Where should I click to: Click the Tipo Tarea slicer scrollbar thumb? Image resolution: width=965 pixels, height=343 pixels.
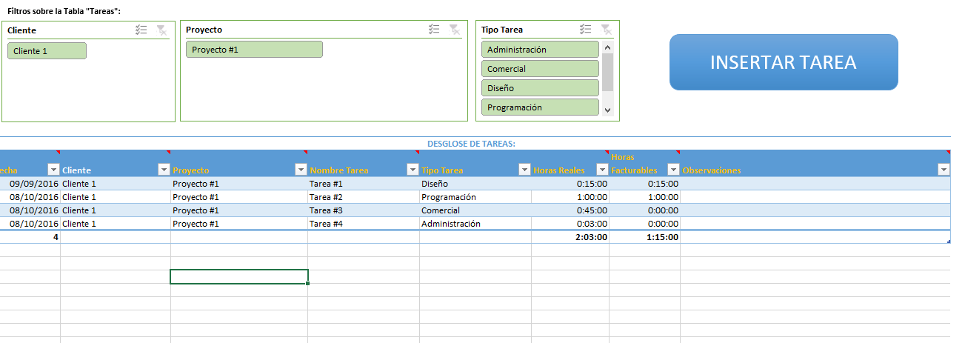608,72
